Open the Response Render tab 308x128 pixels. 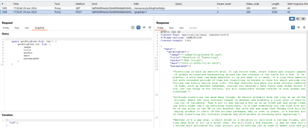[193, 28]
